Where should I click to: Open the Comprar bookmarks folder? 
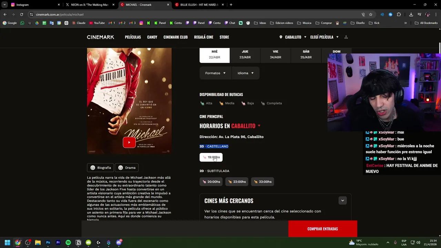(x=324, y=23)
